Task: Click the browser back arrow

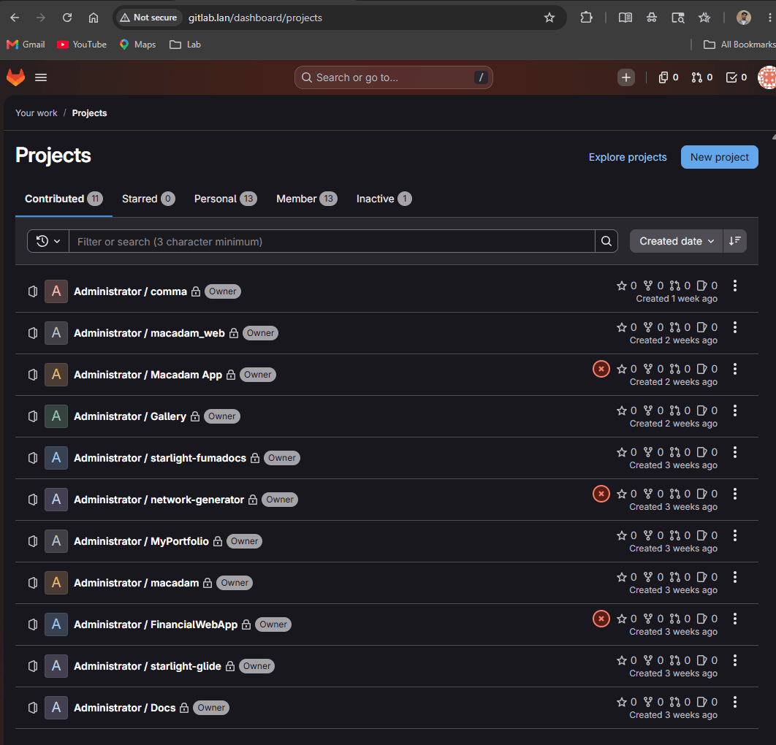Action: pyautogui.click(x=15, y=18)
